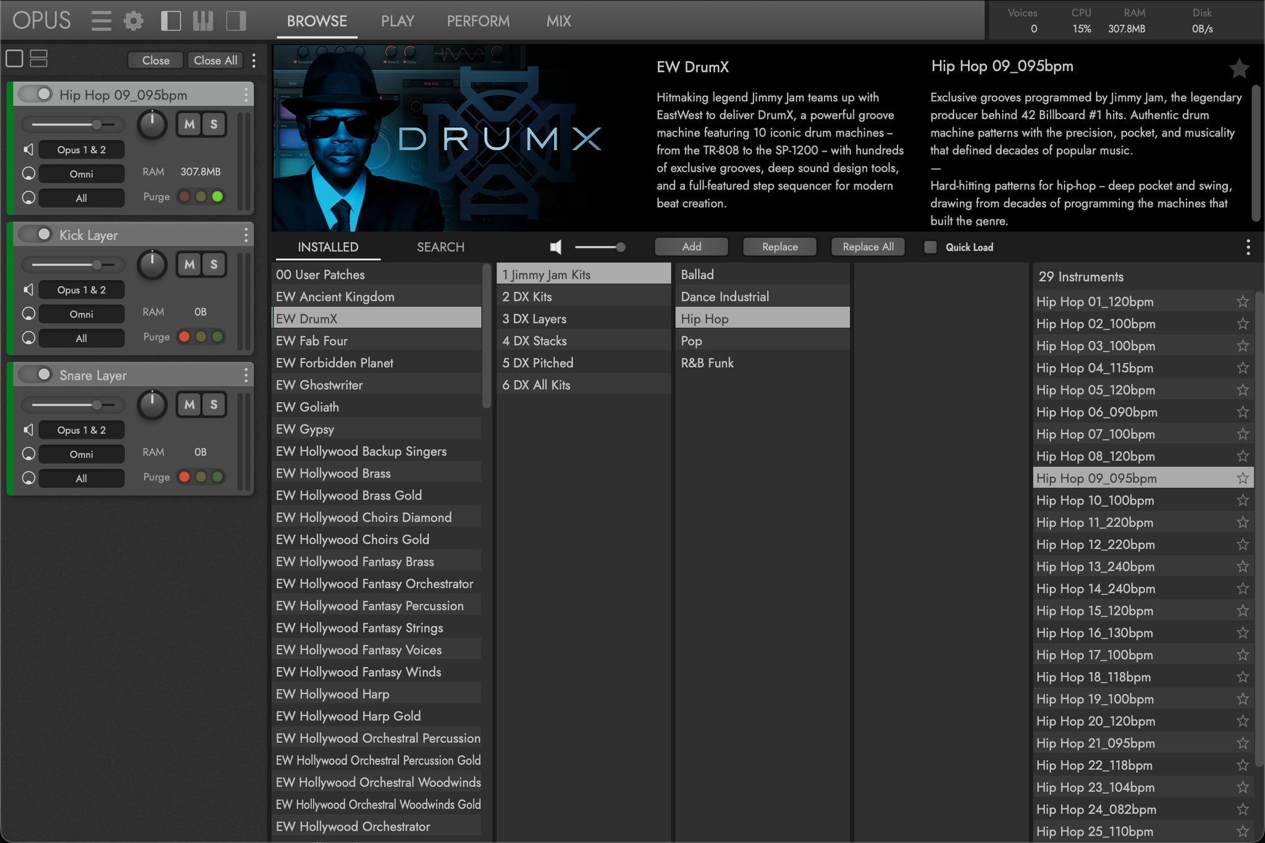
Task: Click the Replace button
Action: tap(780, 246)
